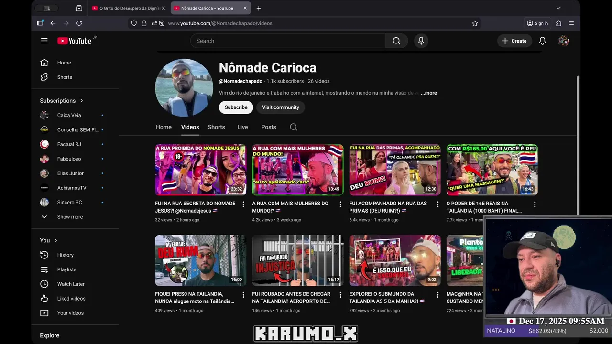This screenshot has height=344, width=612.
Task: Play the 16:17 FUI ROUBADO thumbnail
Action: pyautogui.click(x=298, y=260)
